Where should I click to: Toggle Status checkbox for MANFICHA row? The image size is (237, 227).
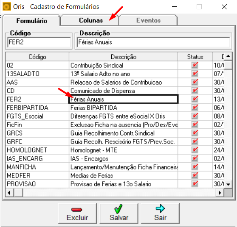(195, 167)
